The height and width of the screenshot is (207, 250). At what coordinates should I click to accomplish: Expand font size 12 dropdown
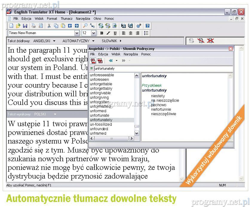coord(93,33)
